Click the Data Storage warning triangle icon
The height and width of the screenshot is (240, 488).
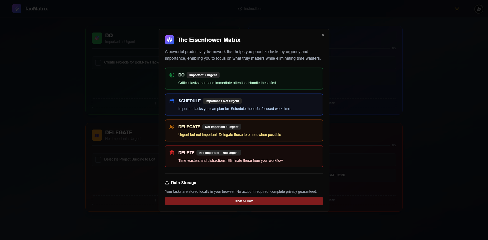[x=167, y=183]
